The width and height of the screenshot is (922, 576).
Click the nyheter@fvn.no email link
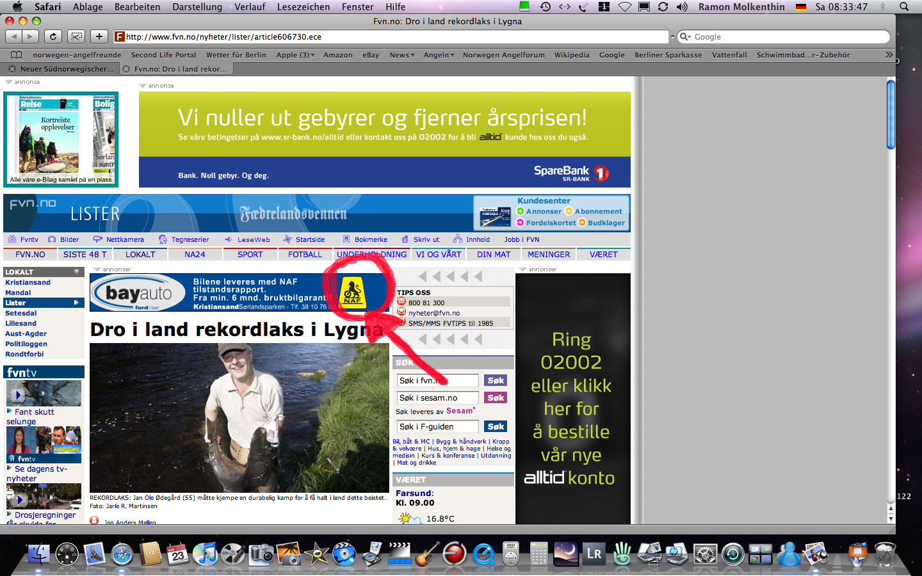pos(434,314)
